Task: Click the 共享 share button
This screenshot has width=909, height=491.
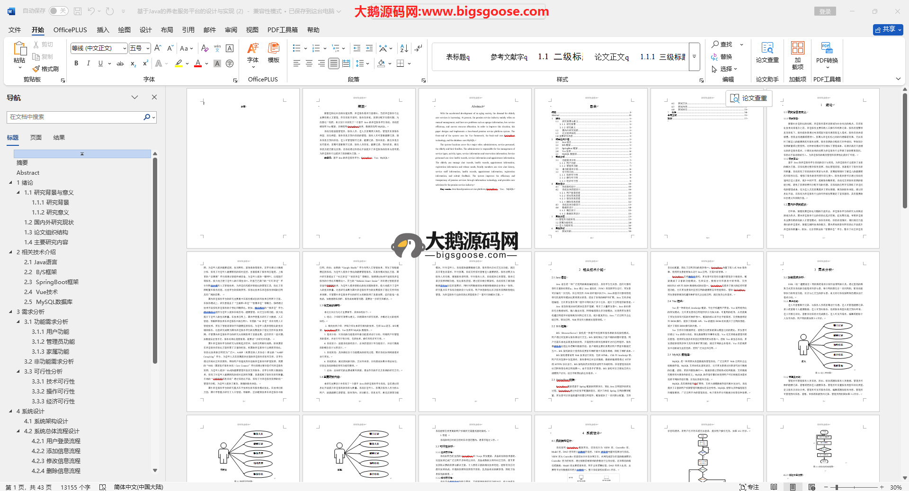Action: tap(888, 29)
